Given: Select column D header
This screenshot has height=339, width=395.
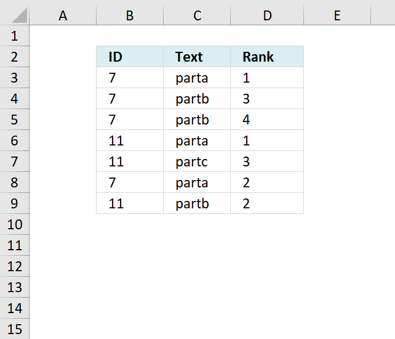Looking at the screenshot, I should pos(267,15).
